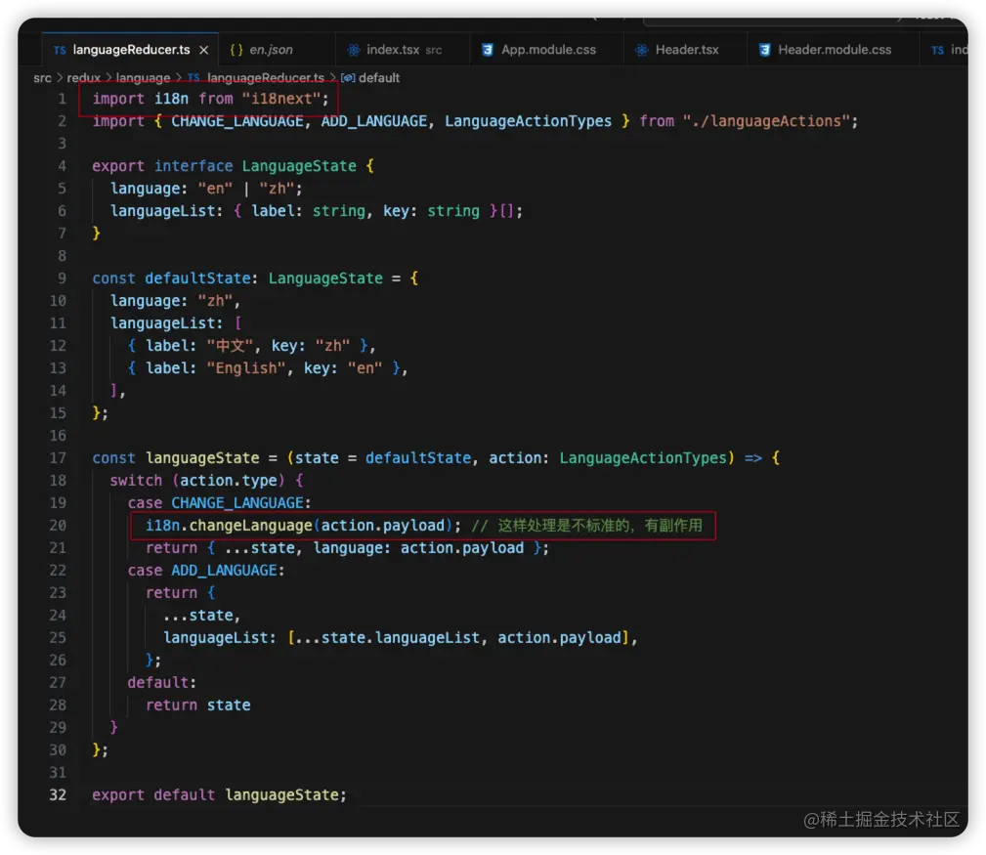This screenshot has height=855, width=986.
Task: Click the default symbol breadcrumb
Action: point(378,78)
